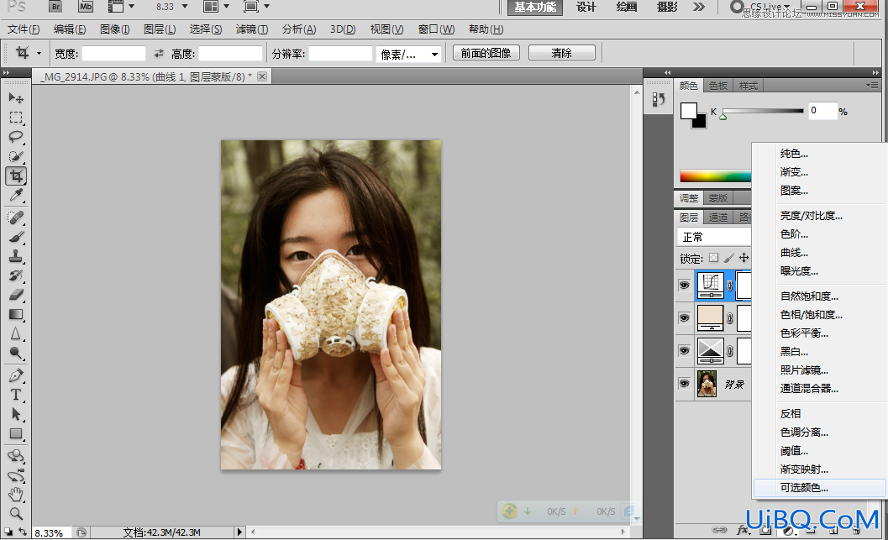Launch Mini Bridge from Mb icon

[x=86, y=7]
